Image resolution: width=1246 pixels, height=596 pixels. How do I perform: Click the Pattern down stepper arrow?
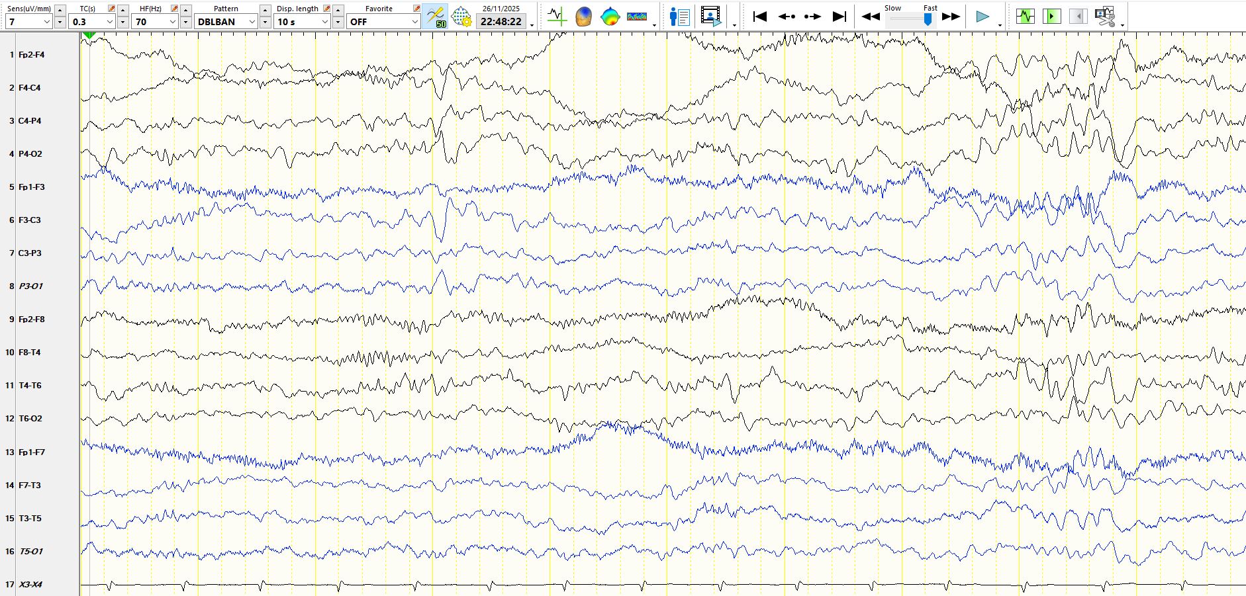[265, 22]
